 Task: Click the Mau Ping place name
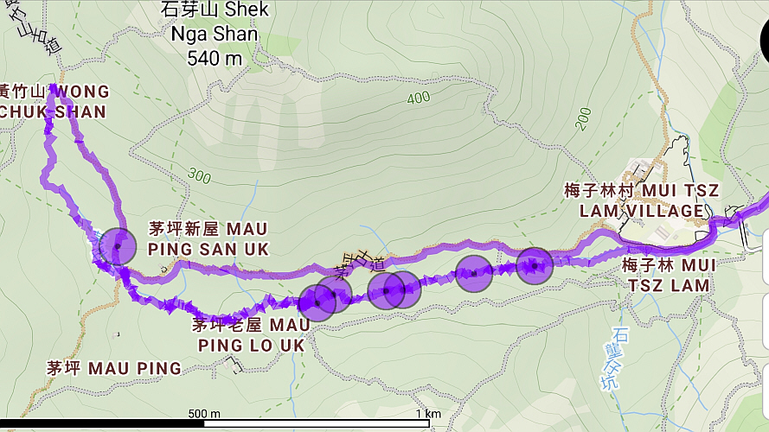click(x=114, y=368)
